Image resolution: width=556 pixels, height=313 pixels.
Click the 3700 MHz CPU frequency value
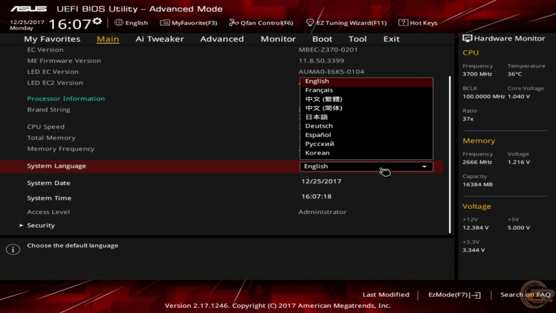(477, 74)
